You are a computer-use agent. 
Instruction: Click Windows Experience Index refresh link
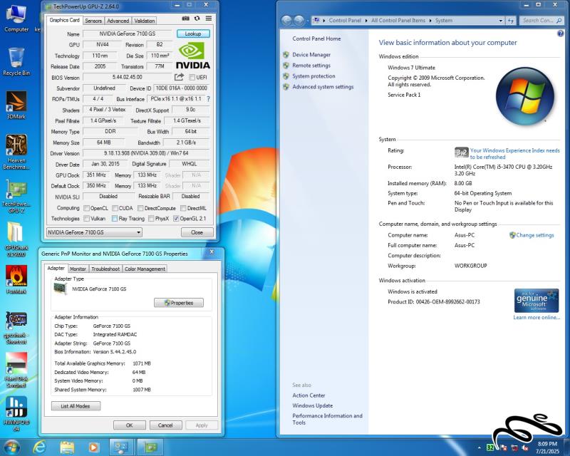click(x=514, y=153)
